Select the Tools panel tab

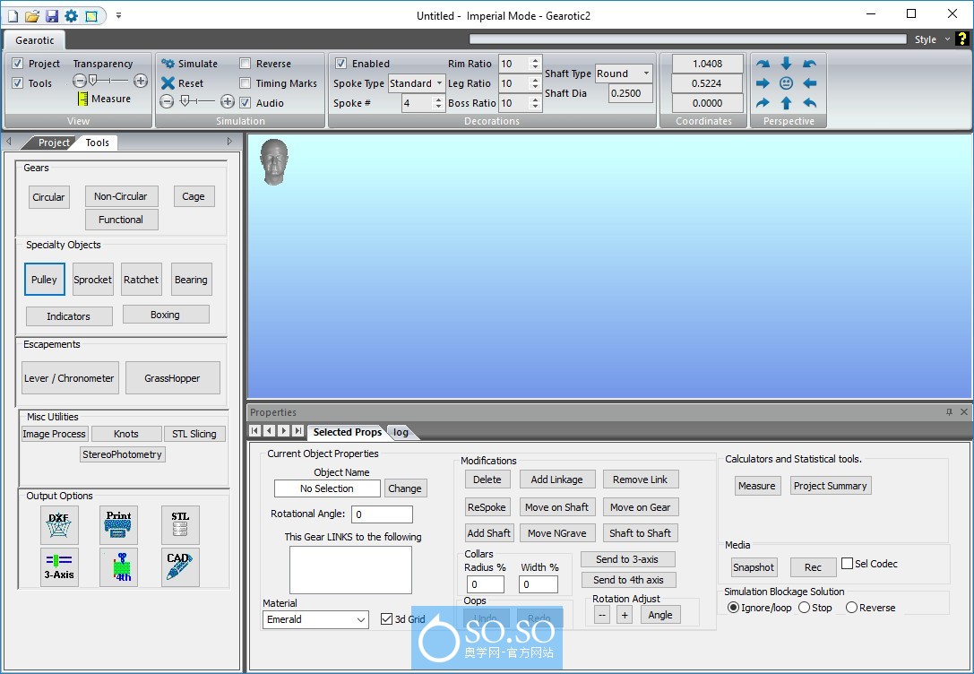tap(97, 143)
